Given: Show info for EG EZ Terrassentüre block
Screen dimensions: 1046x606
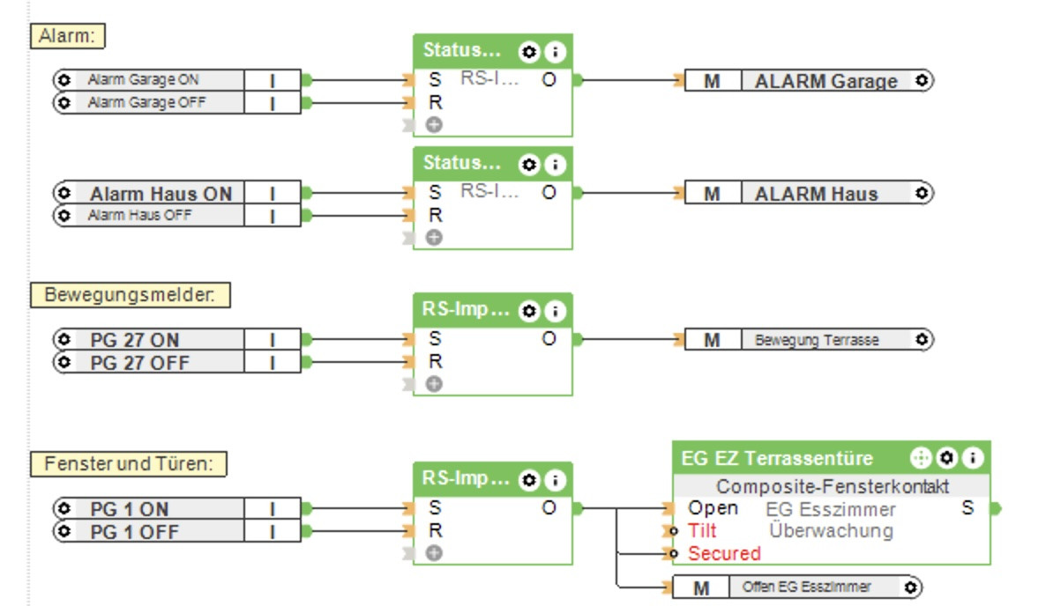Looking at the screenshot, I should [973, 458].
